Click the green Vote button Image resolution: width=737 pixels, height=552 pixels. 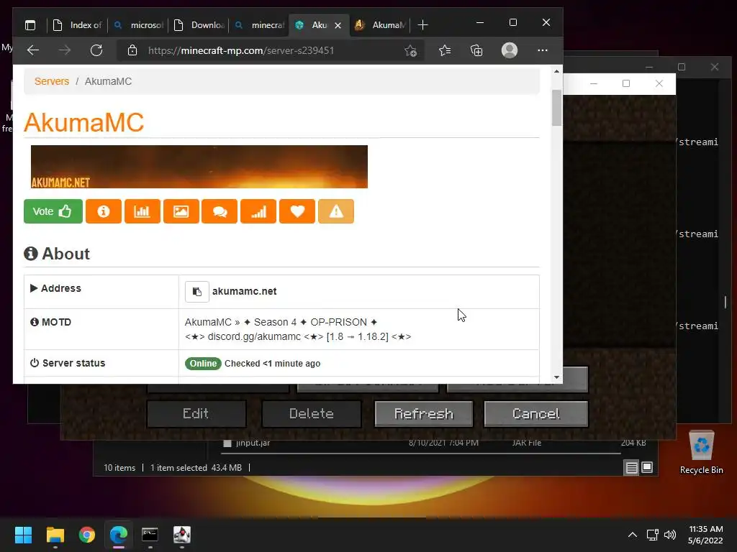53,211
